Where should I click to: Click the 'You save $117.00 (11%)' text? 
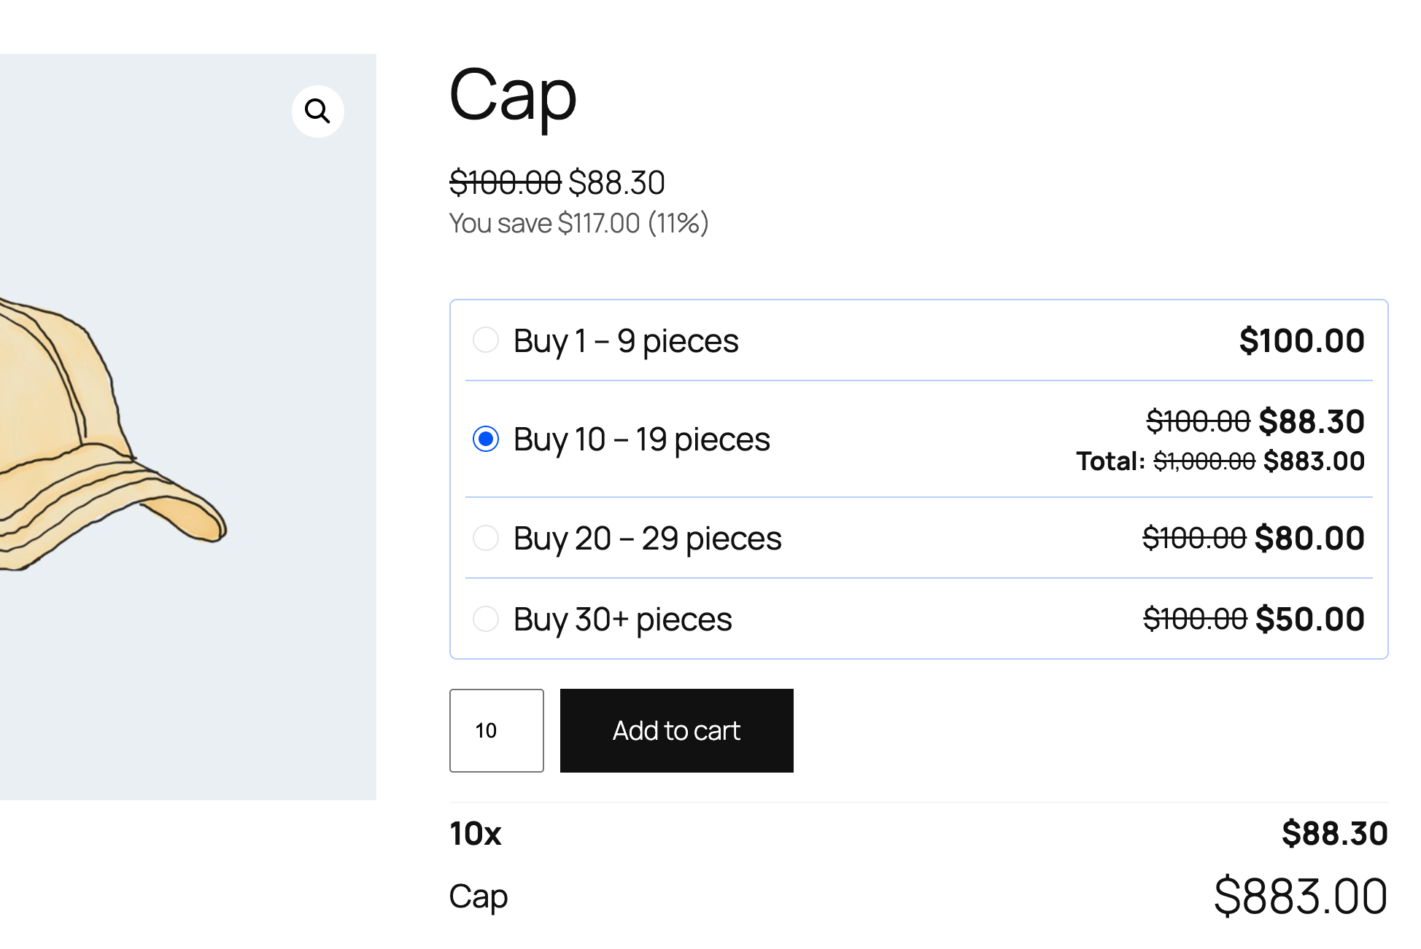click(578, 223)
